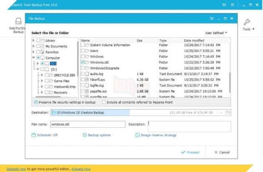Click the Schedule calendar icon
This screenshot has width=263, height=172.
pos(34,135)
